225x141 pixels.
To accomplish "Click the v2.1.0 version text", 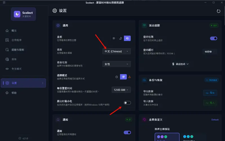I will (x=25, y=138).
